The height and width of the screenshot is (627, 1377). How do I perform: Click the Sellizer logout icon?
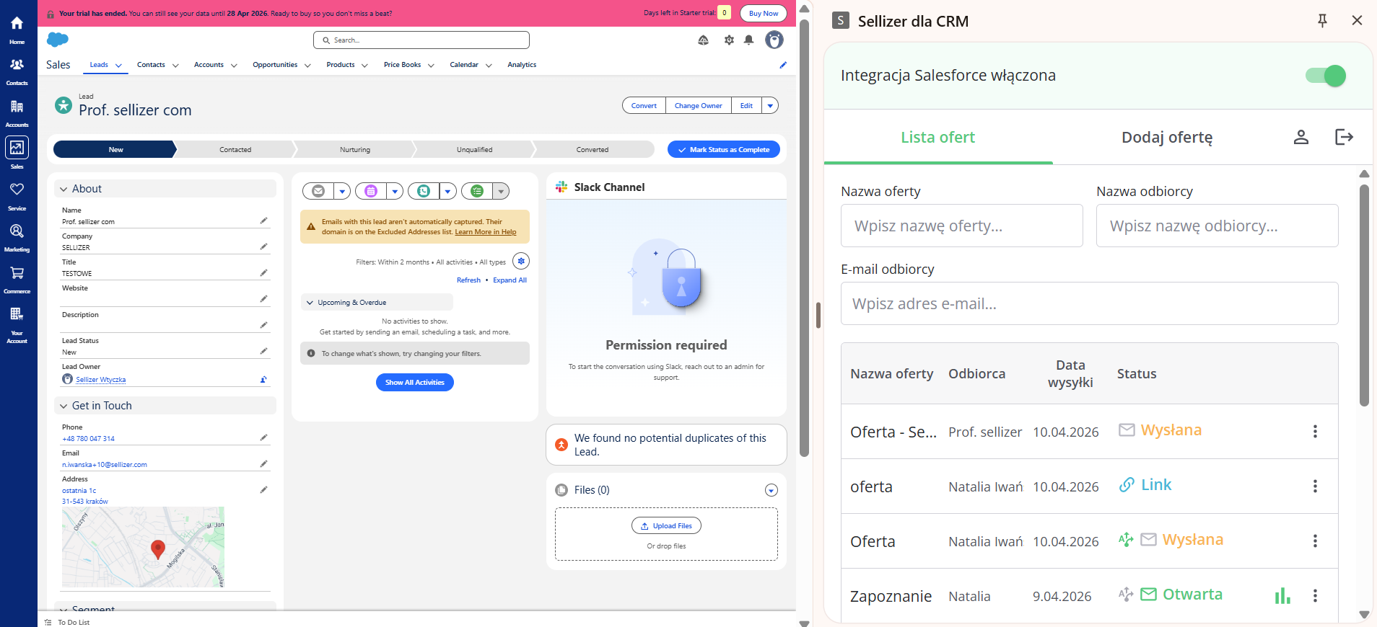click(x=1344, y=137)
